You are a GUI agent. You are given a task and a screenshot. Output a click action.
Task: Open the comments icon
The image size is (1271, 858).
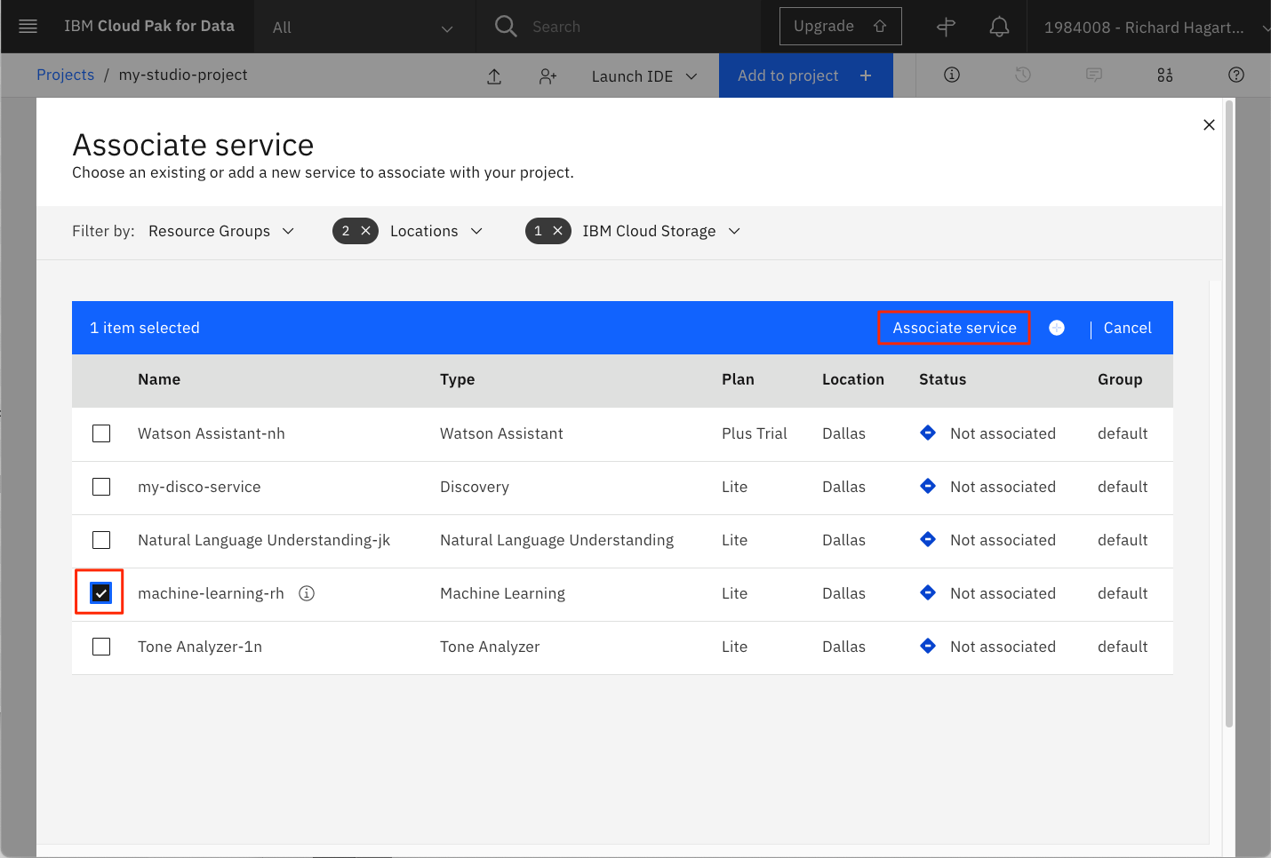tap(1094, 75)
